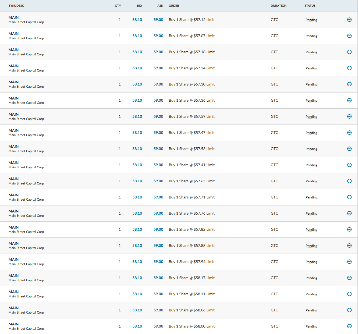Image resolution: width=358 pixels, height=334 pixels.
Task: Click the 58.10 bid in $57.12 order row
Action: coord(137,20)
